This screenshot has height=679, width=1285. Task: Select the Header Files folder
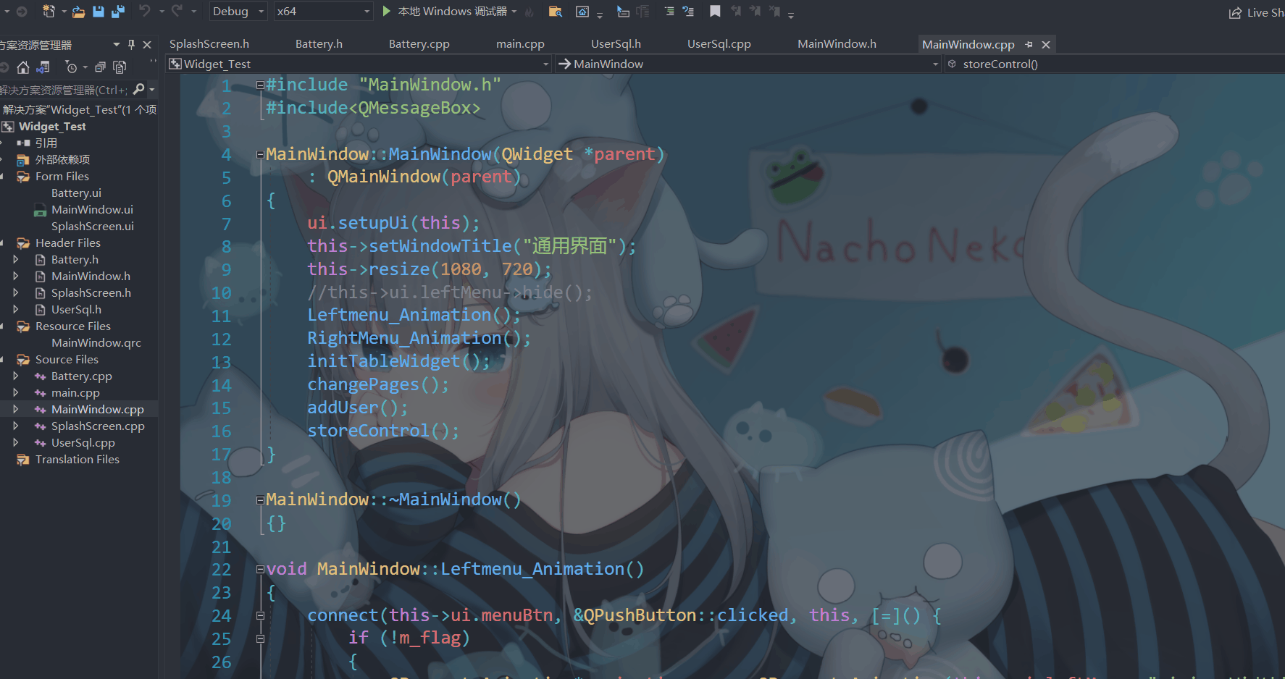68,242
